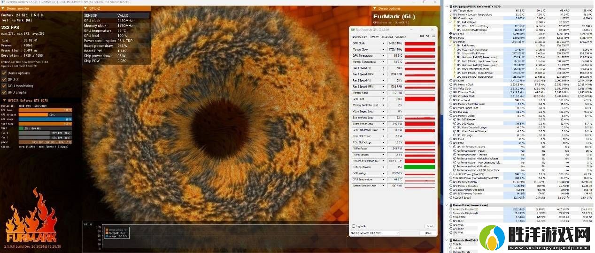Collapse the GPU [#0] RTX 5070 sensor group
595x253 pixels.
coord(448,7)
